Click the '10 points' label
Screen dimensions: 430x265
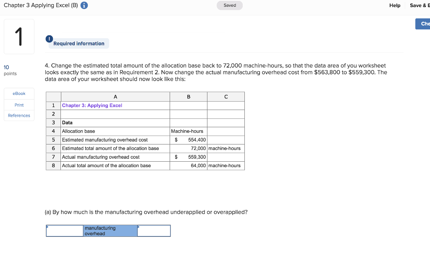point(10,70)
